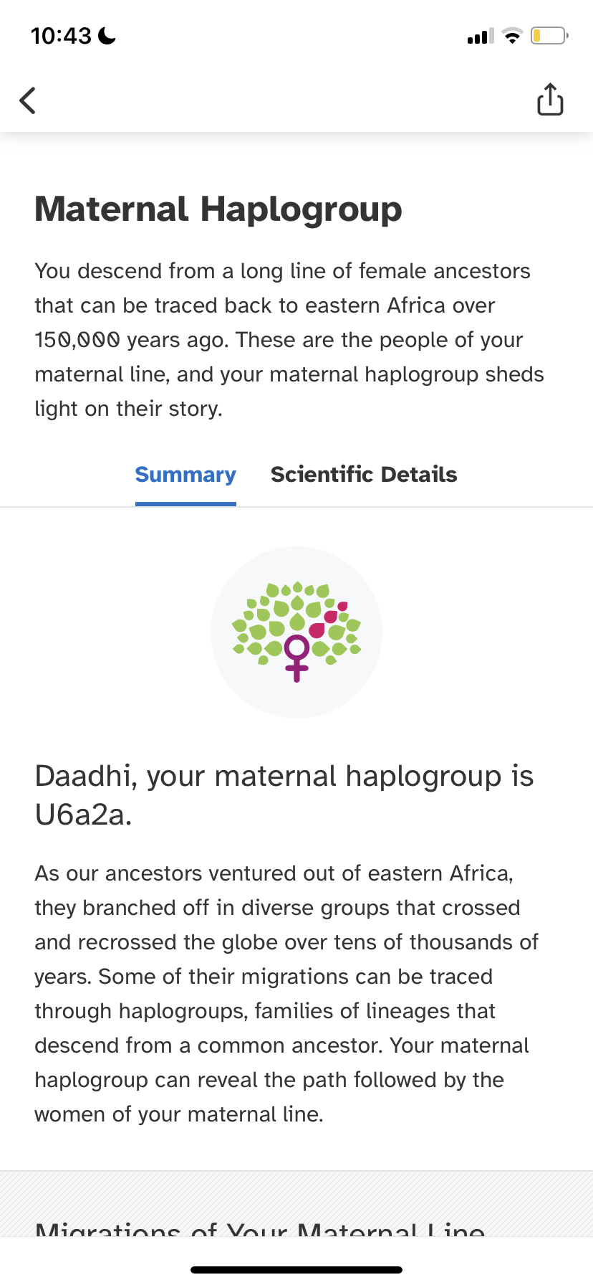The image size is (593, 1285).
Task: Tap the blue underline beneath Summary
Action: [185, 504]
